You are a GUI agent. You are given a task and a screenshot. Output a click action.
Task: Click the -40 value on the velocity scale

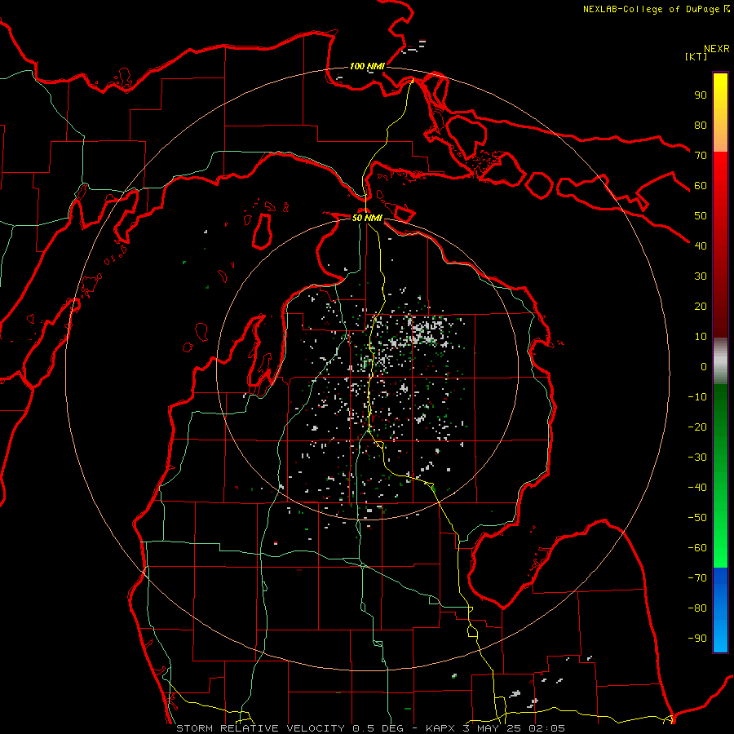tap(697, 488)
